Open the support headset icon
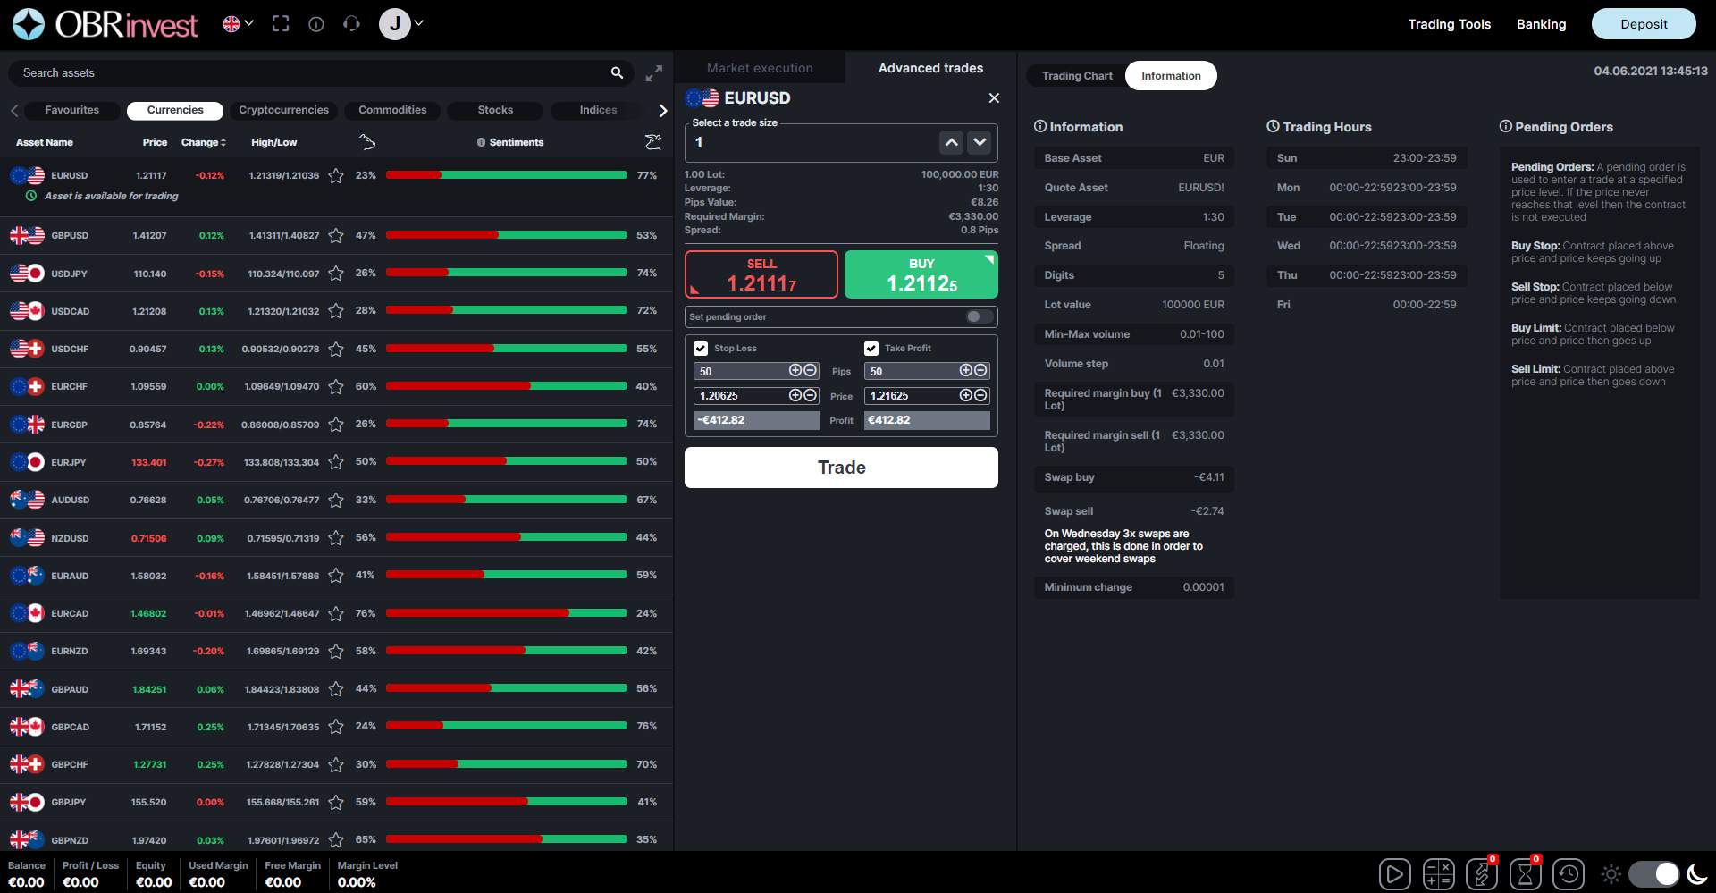This screenshot has width=1716, height=893. click(x=351, y=24)
